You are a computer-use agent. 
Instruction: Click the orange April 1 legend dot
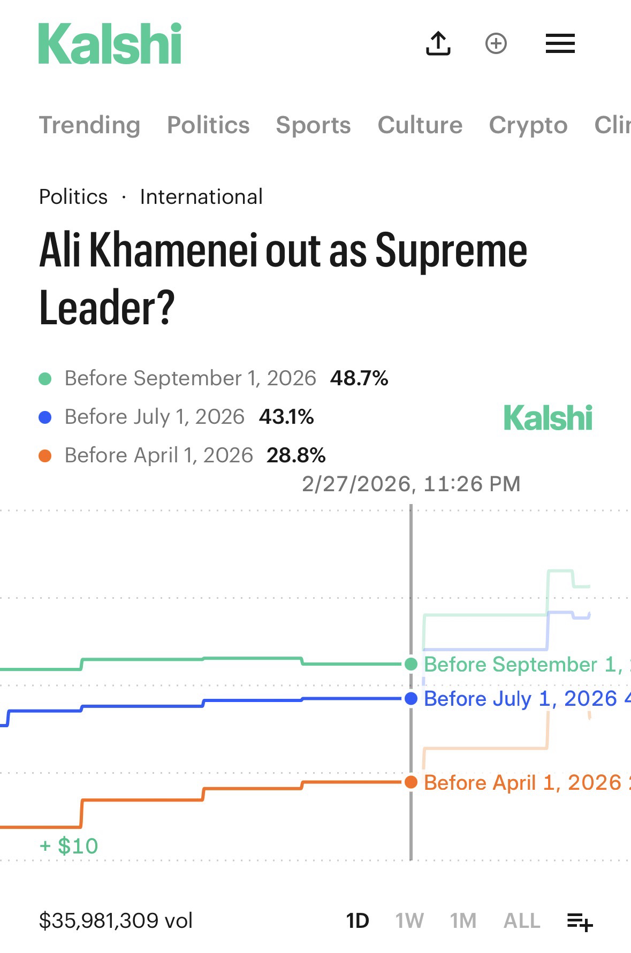click(45, 456)
